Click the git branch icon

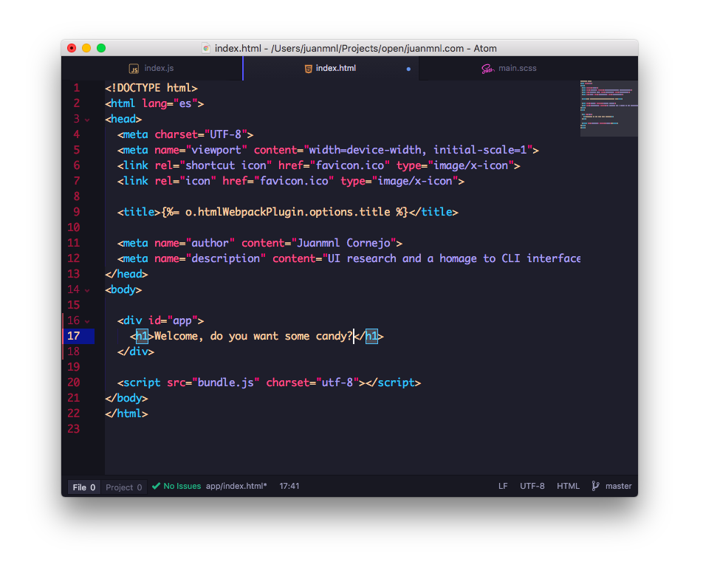point(595,486)
